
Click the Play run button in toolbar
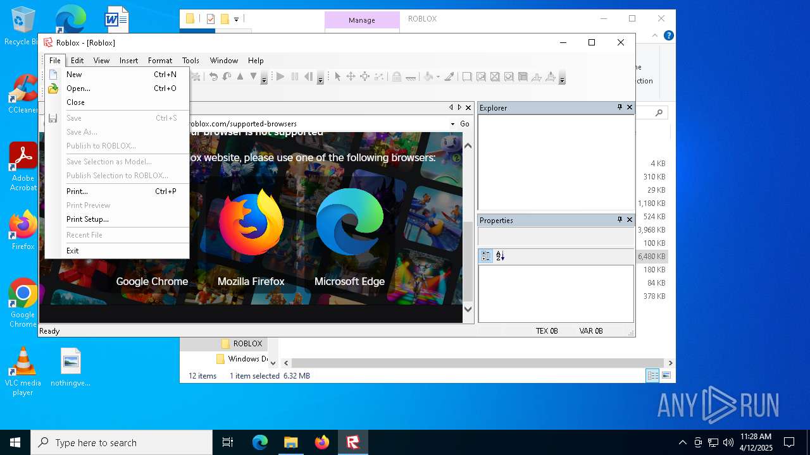pos(280,76)
